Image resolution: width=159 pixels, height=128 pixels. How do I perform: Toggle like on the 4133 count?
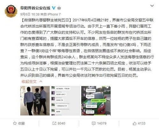pos(139,123)
